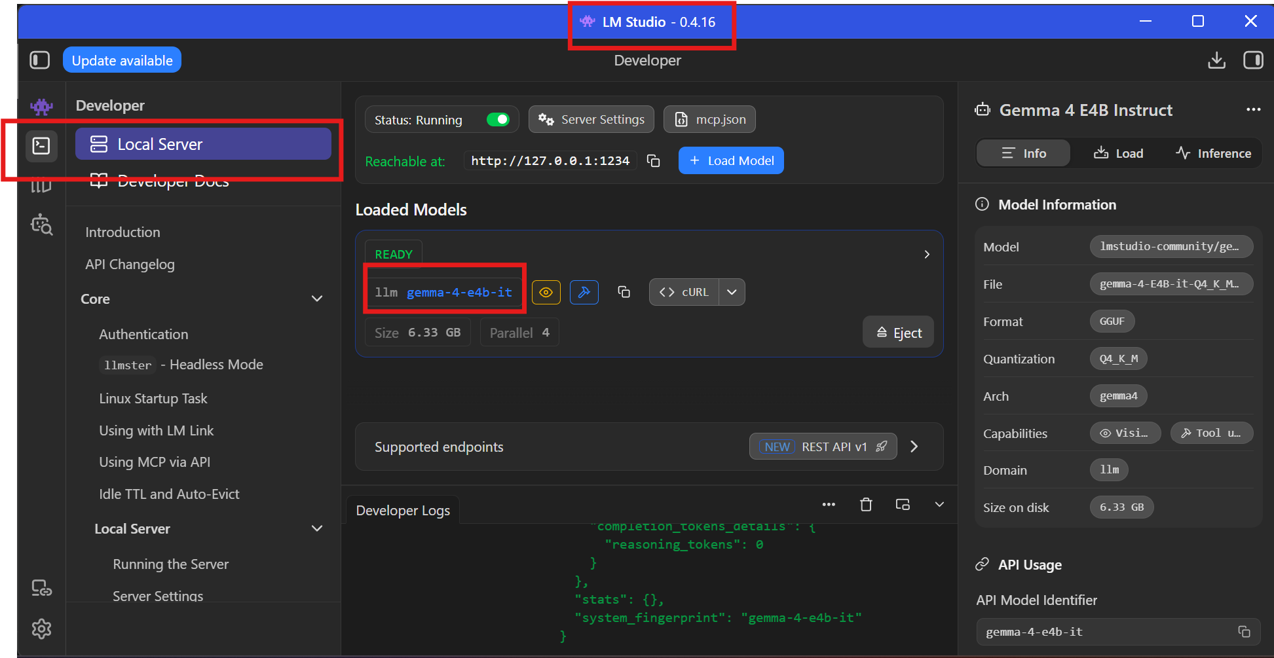Select Local Server in Developer menu
This screenshot has width=1274, height=658.
(x=203, y=144)
